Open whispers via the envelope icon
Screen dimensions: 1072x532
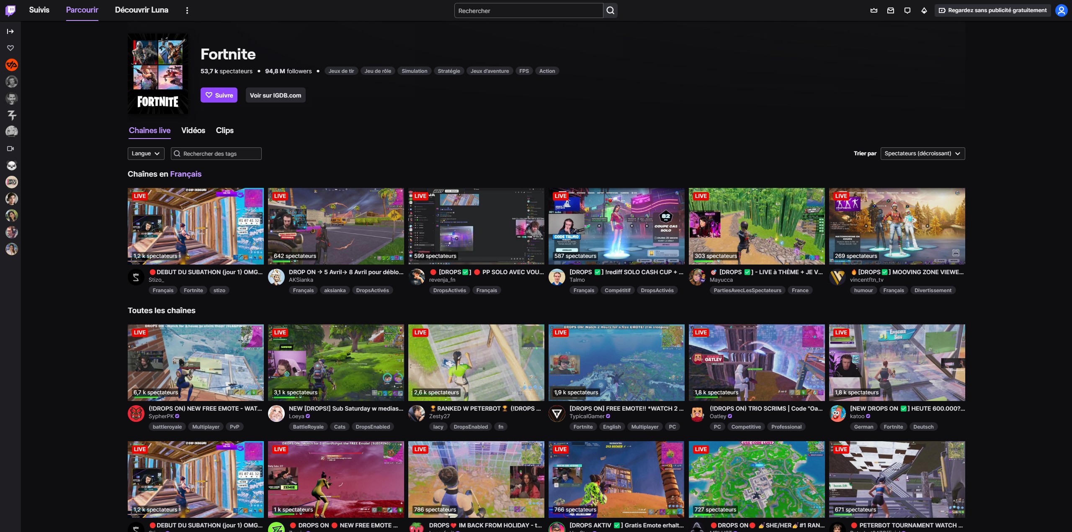[890, 10]
